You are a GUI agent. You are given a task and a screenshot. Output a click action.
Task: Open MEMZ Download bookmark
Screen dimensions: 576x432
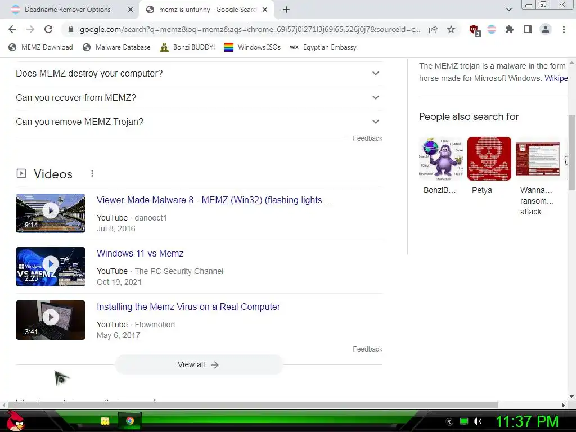coord(40,47)
